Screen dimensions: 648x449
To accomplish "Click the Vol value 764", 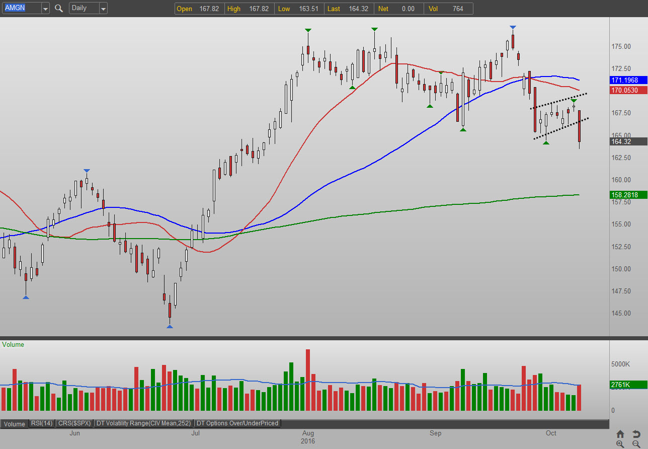I will (x=457, y=9).
